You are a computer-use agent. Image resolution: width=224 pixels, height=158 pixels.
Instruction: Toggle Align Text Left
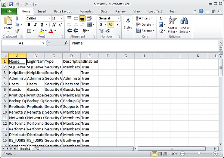(69, 25)
